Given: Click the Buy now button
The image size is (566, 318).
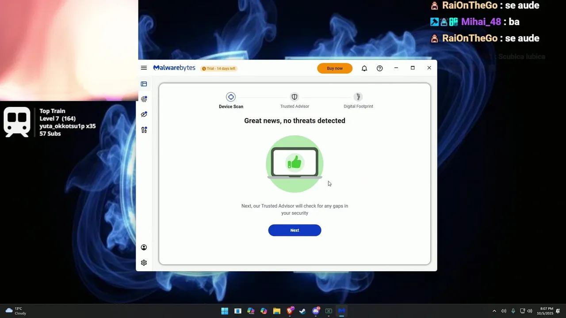Looking at the screenshot, I should coord(335,68).
